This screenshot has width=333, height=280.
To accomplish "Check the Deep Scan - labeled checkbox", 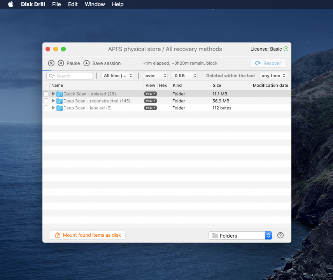I will coord(46,108).
